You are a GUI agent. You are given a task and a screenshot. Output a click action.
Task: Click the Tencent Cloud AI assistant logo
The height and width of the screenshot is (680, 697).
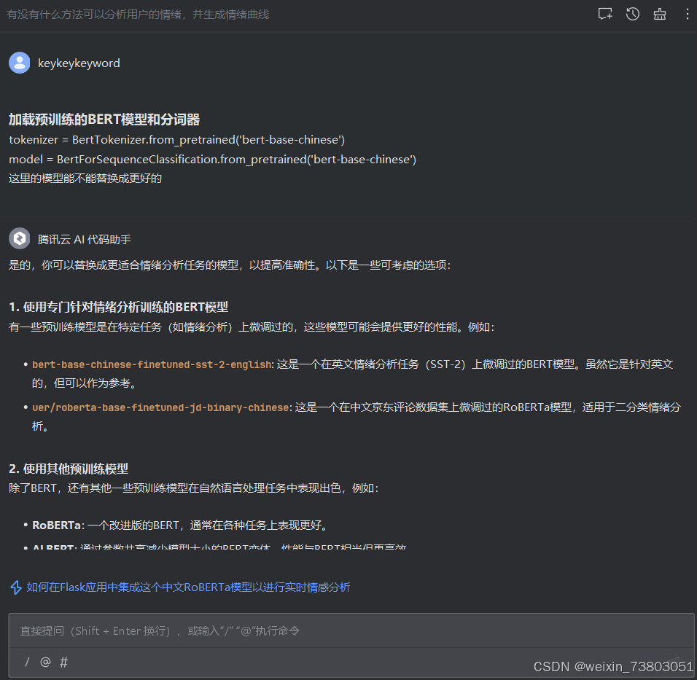point(20,238)
